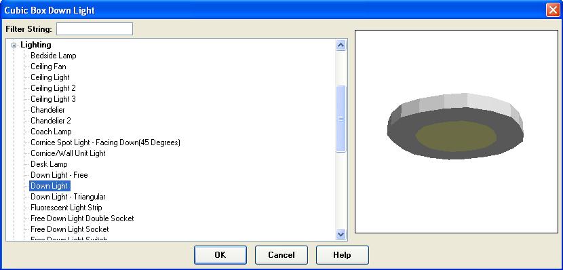563x270 pixels.
Task: Select Free Down Light Double Socket
Action: point(82,218)
